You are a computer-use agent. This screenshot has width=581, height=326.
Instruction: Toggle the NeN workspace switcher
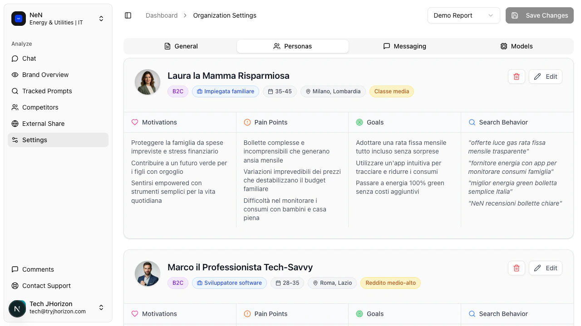[x=101, y=19]
